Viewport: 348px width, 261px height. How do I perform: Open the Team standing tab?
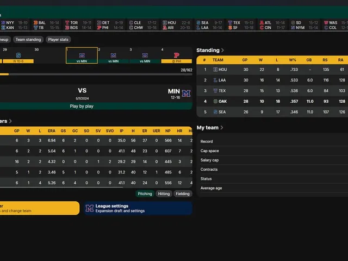point(28,40)
